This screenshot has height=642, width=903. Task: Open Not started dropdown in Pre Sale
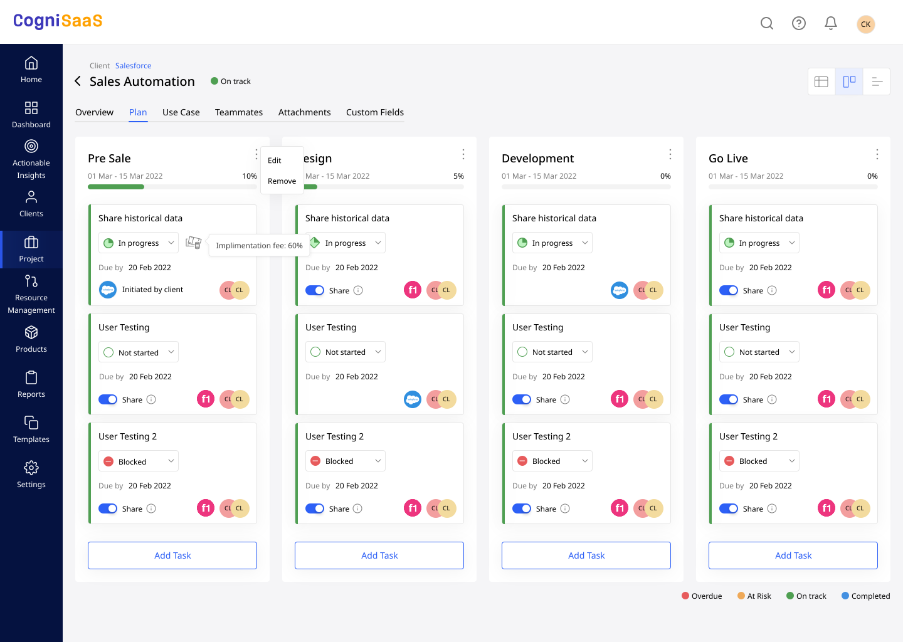139,352
